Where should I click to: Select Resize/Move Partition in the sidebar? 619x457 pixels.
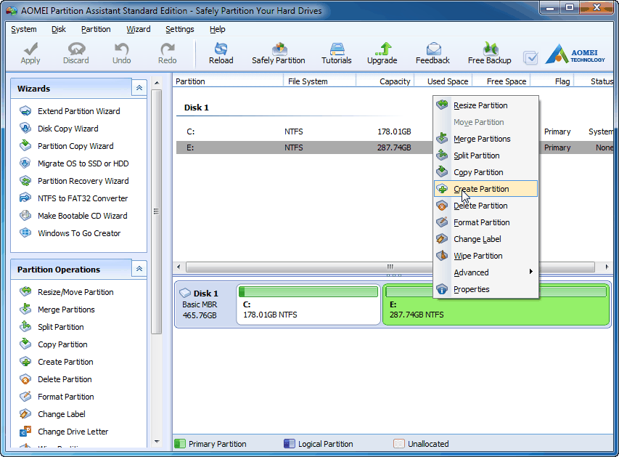point(66,292)
